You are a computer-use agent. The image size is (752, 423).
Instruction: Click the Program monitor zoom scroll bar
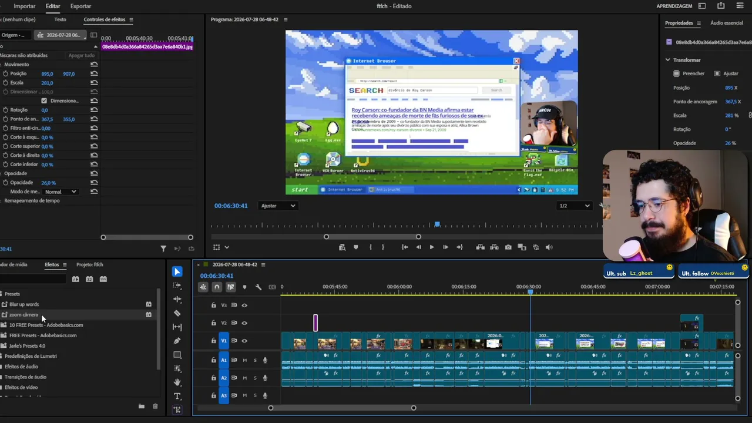click(372, 237)
